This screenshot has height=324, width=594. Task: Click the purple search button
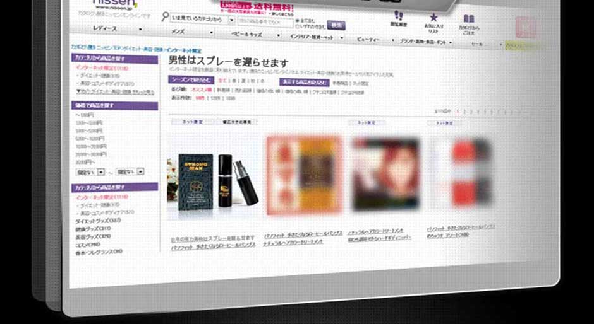coord(336,25)
